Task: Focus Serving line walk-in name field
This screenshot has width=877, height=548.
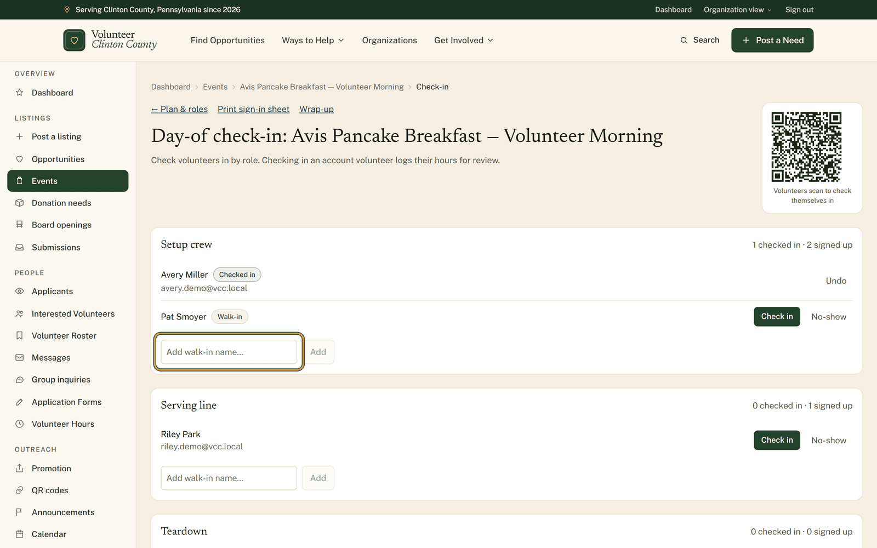Action: click(x=229, y=478)
